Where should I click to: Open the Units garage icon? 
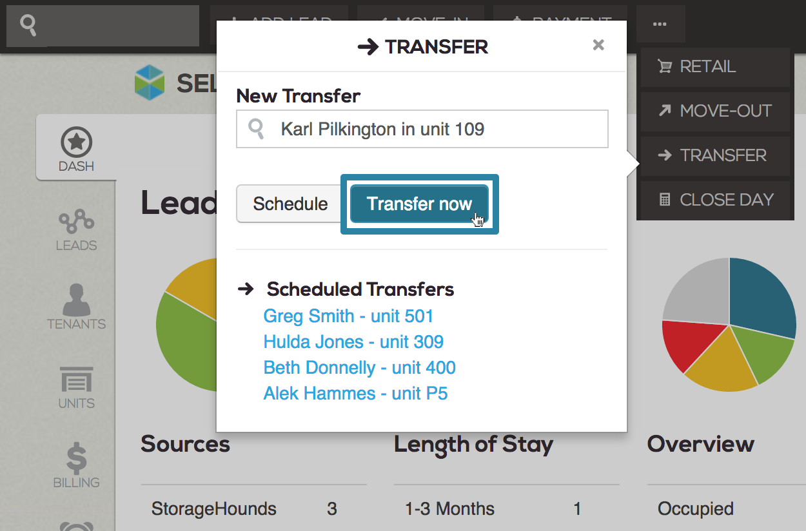76,388
